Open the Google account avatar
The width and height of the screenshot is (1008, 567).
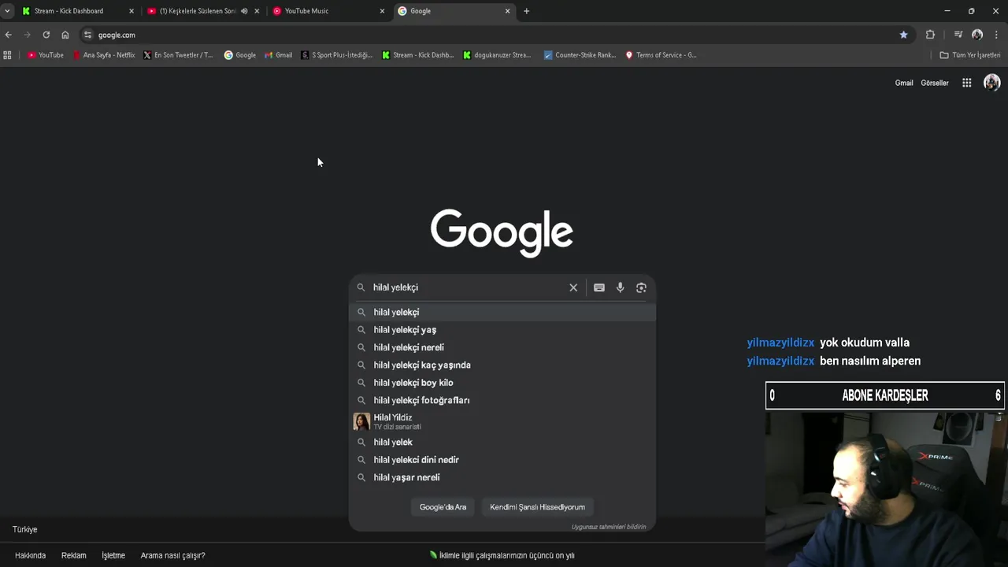pyautogui.click(x=991, y=83)
